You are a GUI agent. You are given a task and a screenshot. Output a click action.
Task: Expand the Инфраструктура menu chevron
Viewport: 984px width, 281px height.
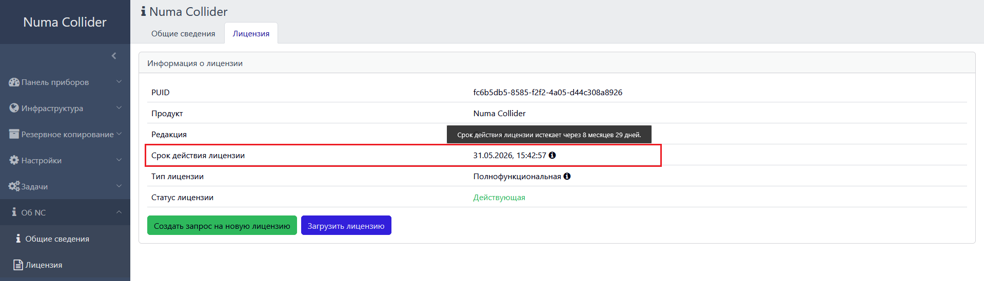click(x=119, y=107)
